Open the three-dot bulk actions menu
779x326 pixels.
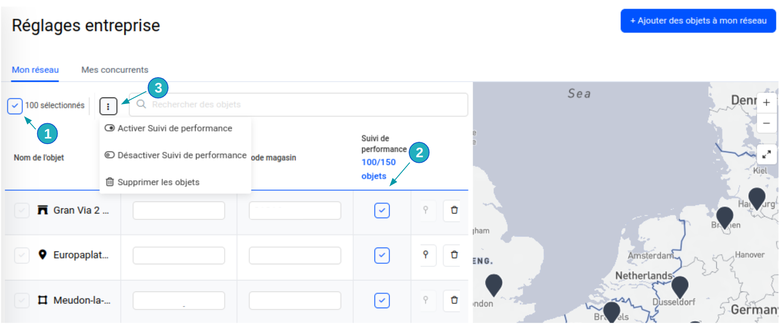click(x=108, y=106)
